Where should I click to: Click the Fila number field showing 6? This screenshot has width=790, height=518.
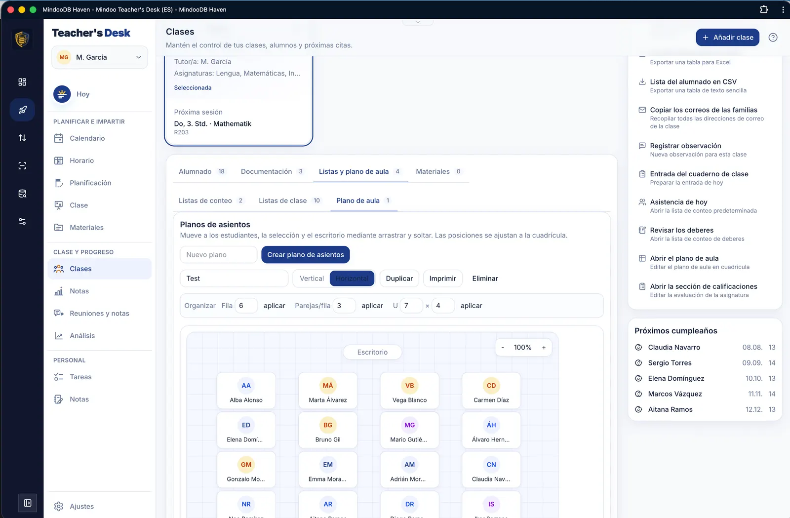246,306
